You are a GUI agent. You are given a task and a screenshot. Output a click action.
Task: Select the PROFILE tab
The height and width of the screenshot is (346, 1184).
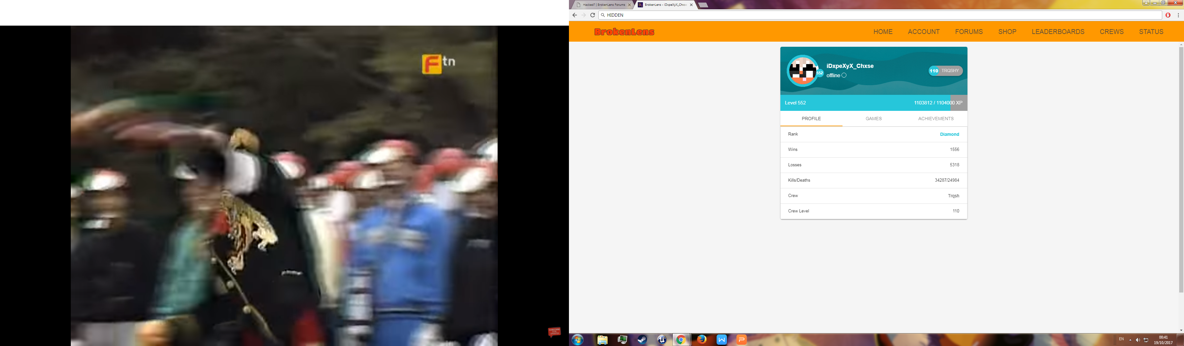[x=811, y=119]
